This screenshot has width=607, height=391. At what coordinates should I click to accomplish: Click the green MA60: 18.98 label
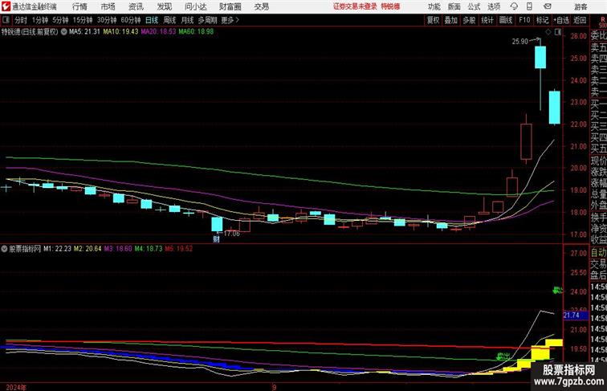(x=196, y=32)
